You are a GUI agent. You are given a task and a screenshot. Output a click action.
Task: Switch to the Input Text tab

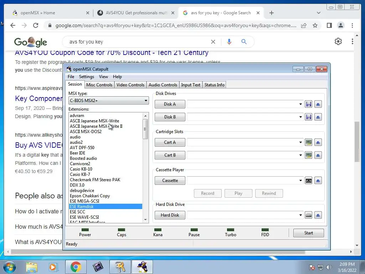coord(191,85)
